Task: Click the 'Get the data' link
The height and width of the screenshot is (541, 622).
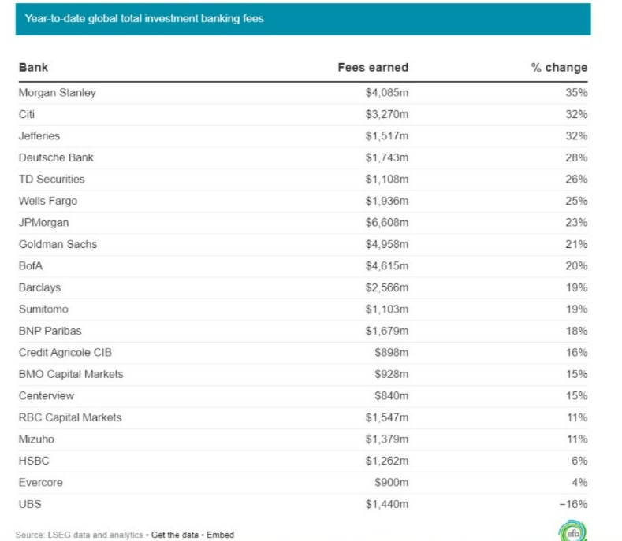Action: coord(174,535)
